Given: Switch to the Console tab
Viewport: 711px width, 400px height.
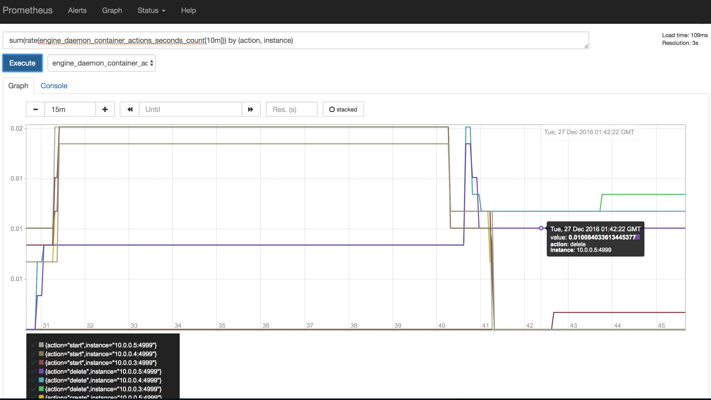Looking at the screenshot, I should 54,86.
